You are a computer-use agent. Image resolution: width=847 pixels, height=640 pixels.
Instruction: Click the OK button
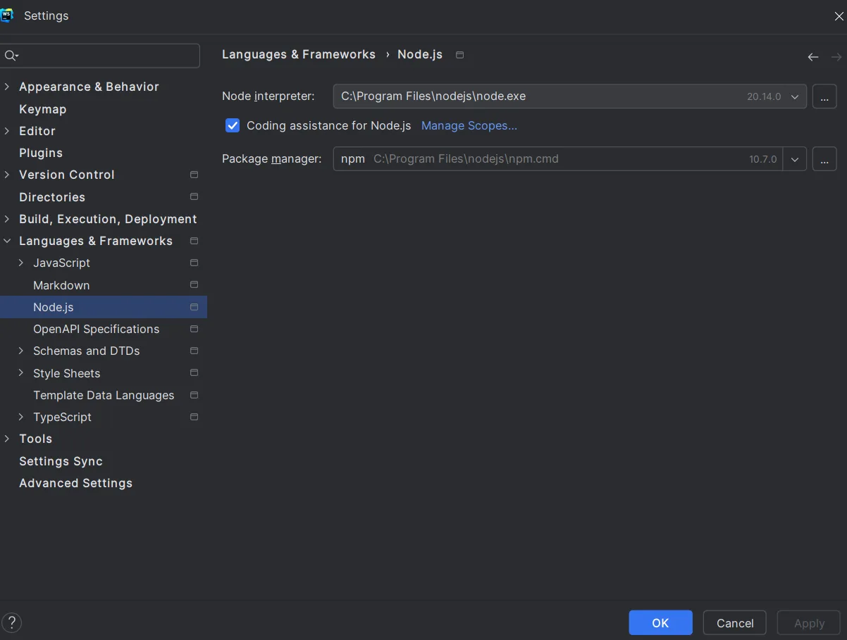coord(660,622)
